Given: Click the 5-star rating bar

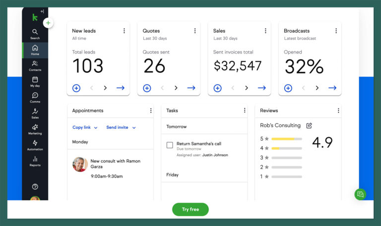Looking at the screenshot, I should (x=286, y=139).
